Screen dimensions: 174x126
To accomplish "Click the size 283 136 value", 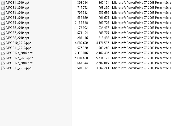I will click(83, 38).
